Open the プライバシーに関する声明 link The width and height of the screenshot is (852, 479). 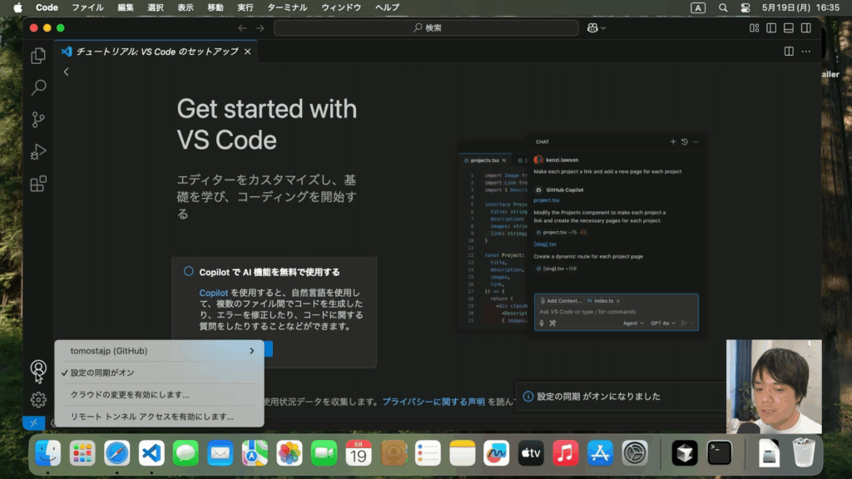click(433, 402)
